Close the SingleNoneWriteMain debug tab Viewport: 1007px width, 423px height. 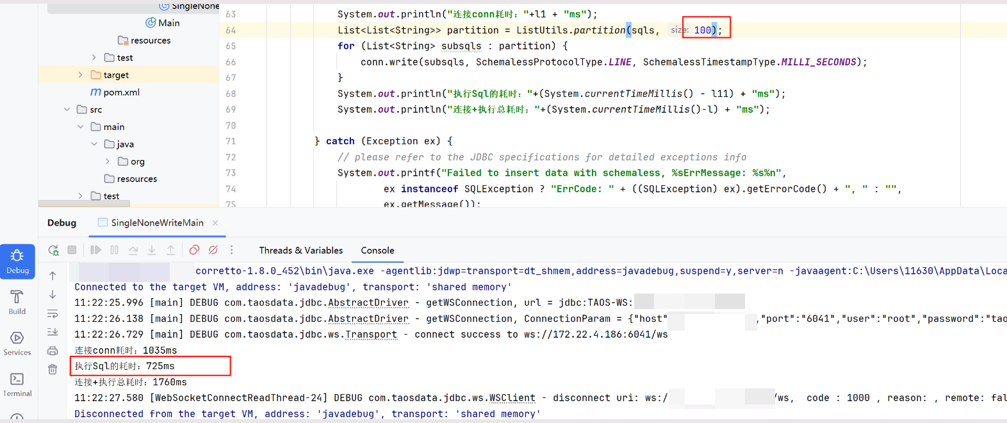215,223
